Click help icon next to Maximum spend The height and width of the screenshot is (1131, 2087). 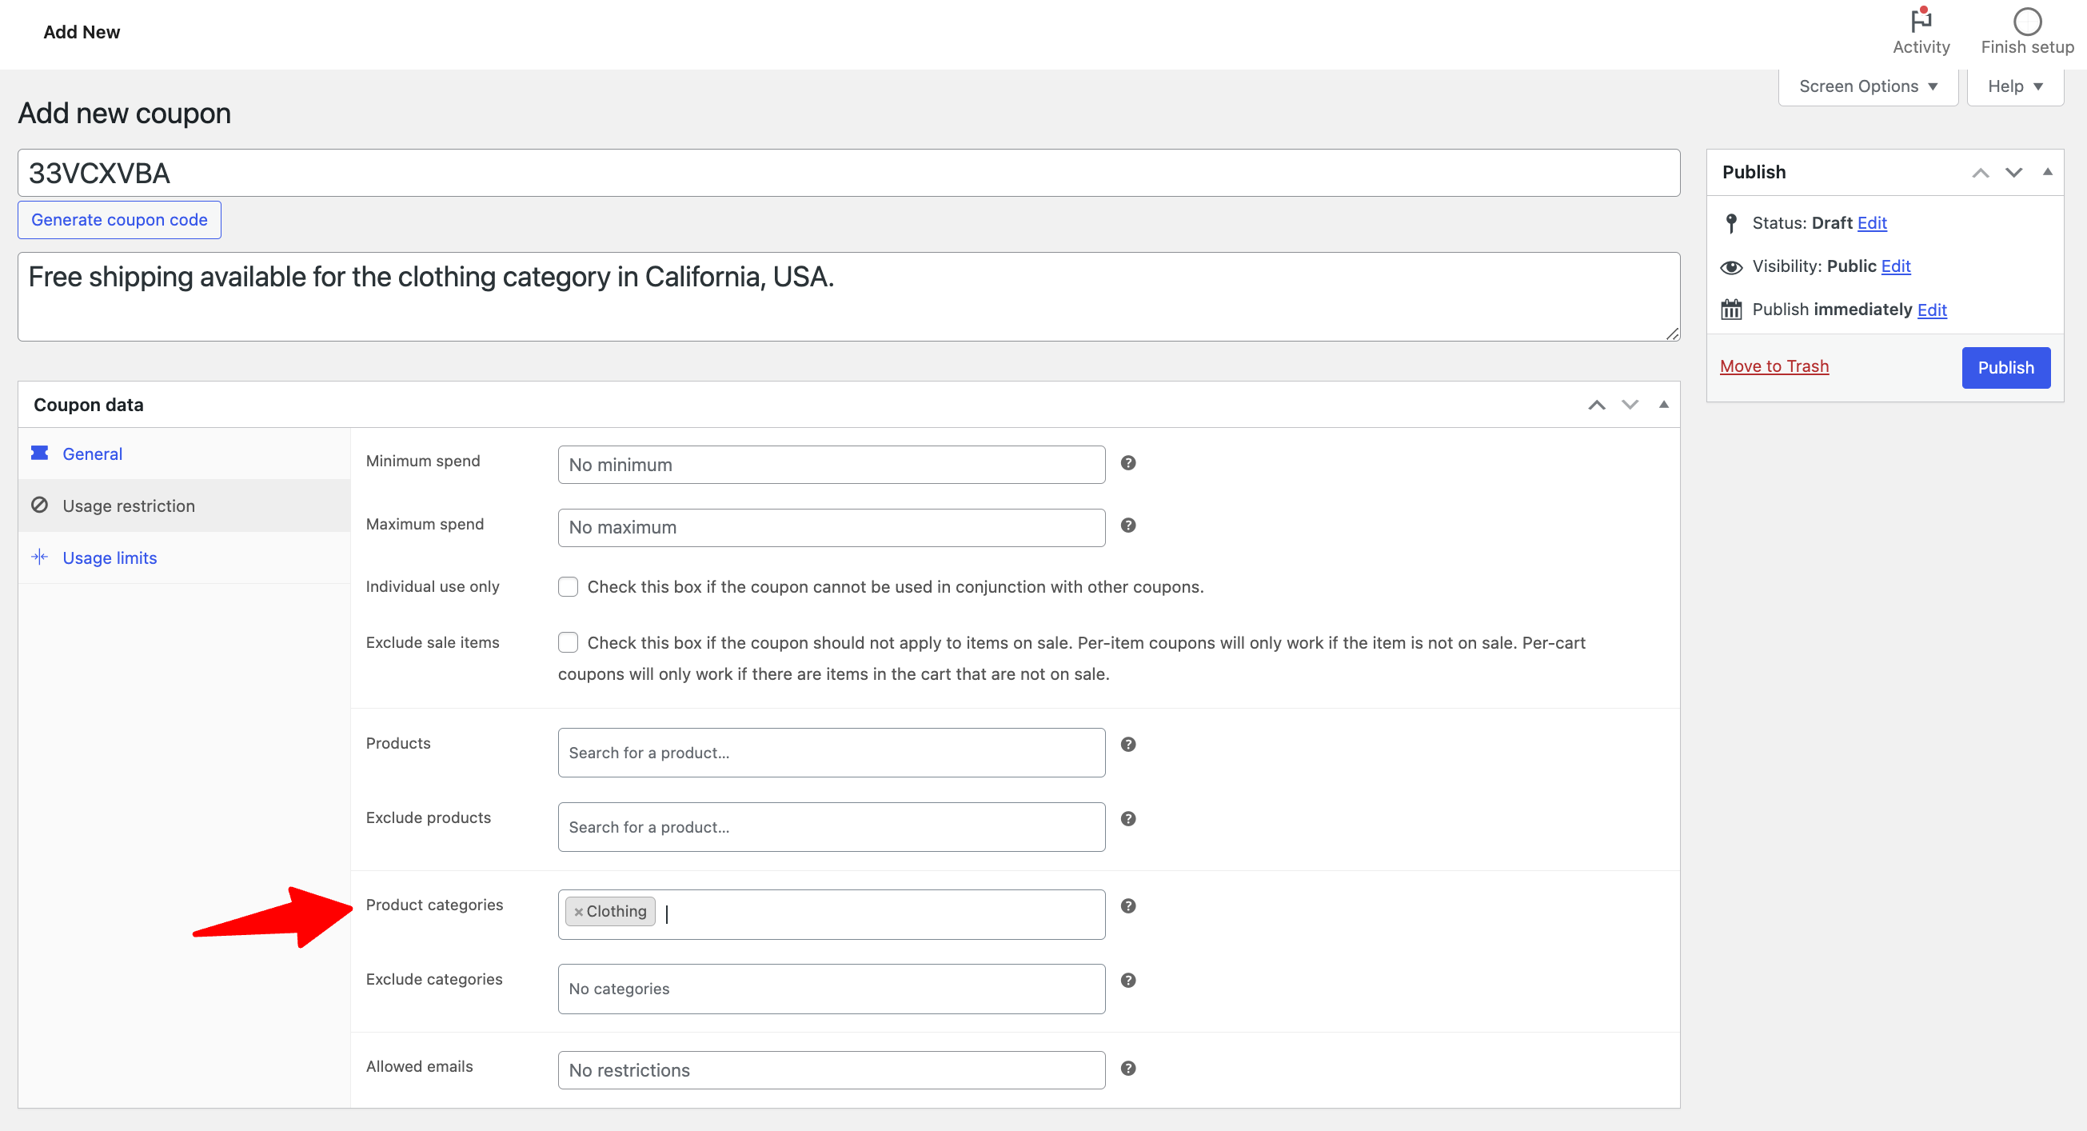[x=1127, y=525]
